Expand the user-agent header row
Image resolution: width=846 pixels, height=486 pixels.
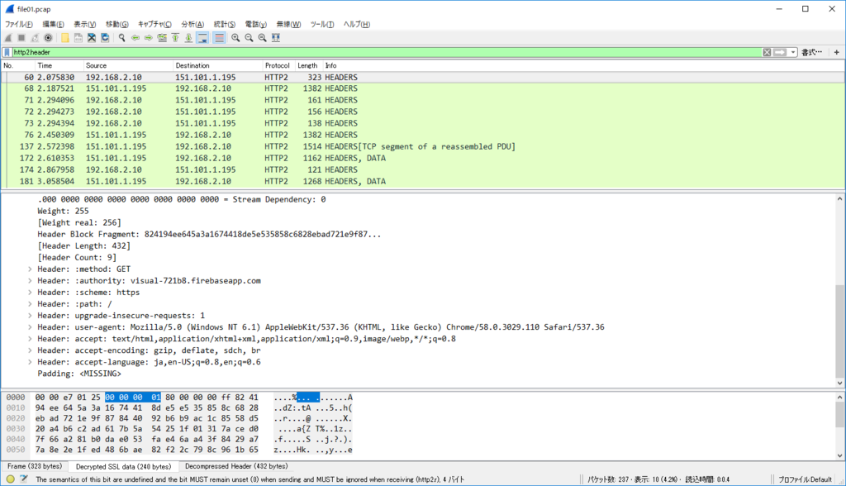coord(30,327)
